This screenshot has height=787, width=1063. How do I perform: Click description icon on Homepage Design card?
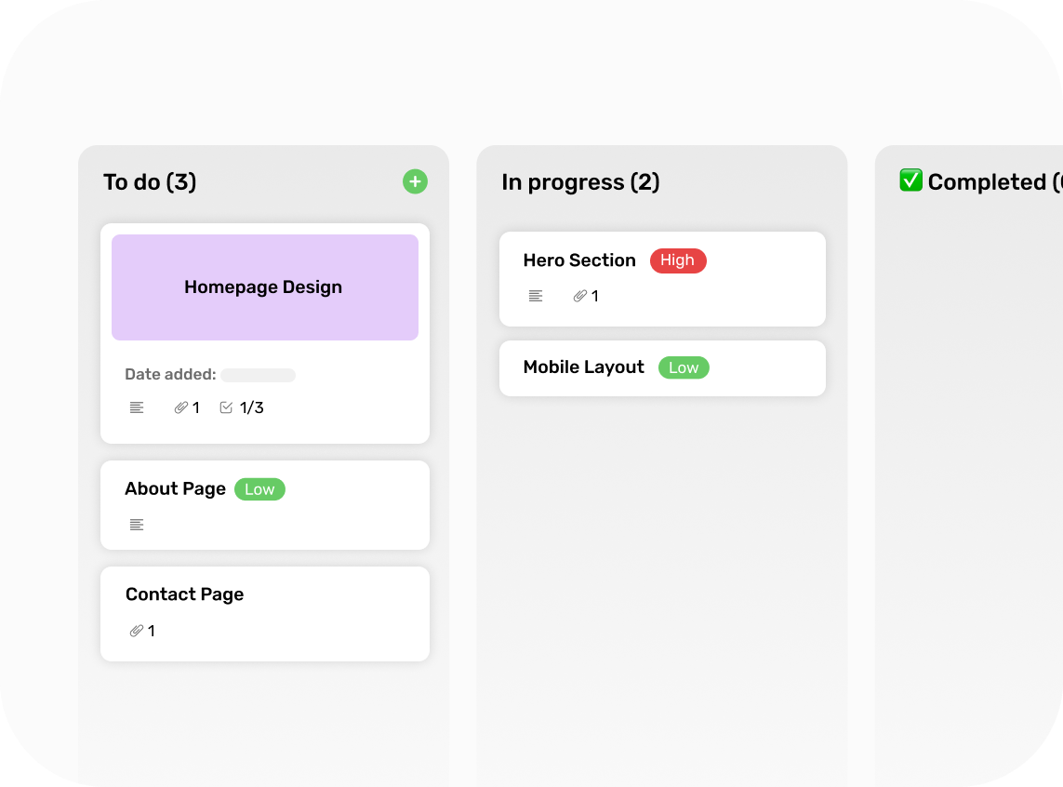(x=137, y=407)
